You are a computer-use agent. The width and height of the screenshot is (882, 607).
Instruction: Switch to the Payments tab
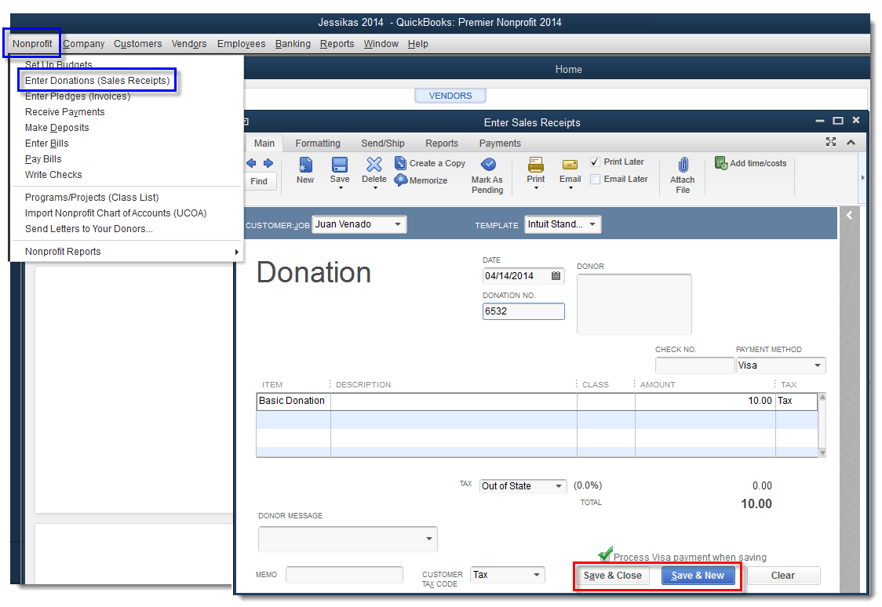(x=500, y=144)
